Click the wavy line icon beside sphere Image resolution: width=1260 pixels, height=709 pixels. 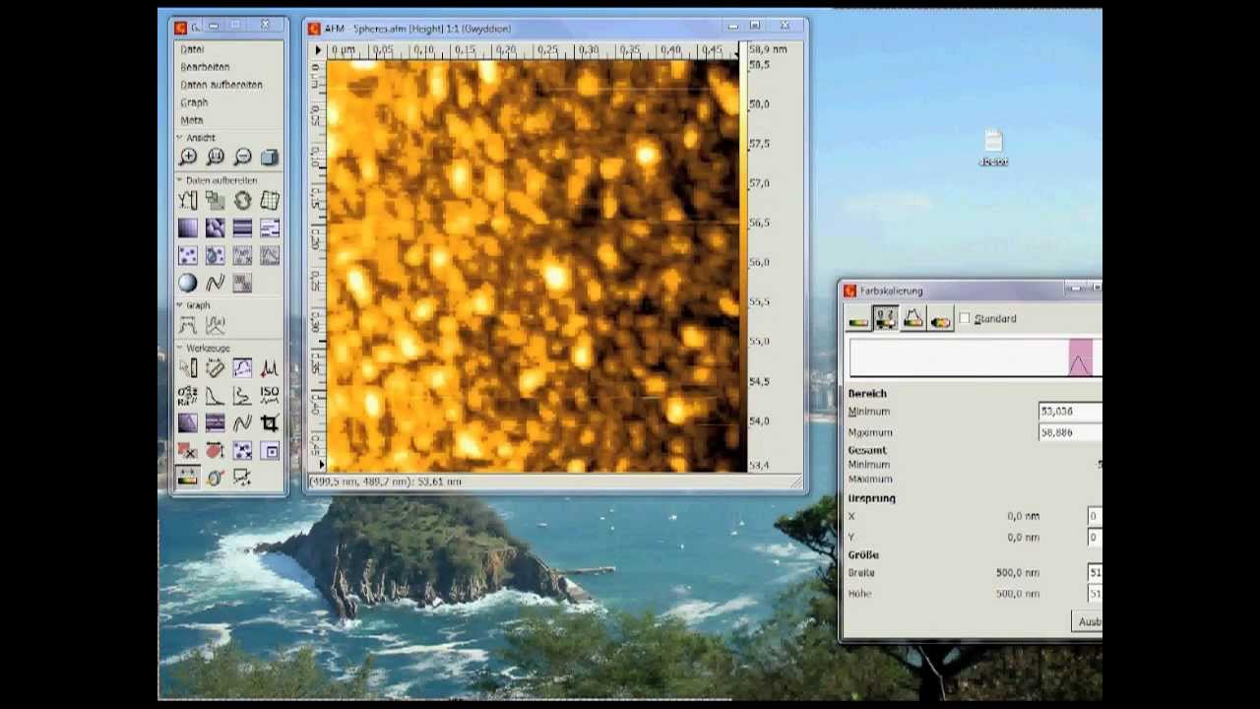coord(215,283)
